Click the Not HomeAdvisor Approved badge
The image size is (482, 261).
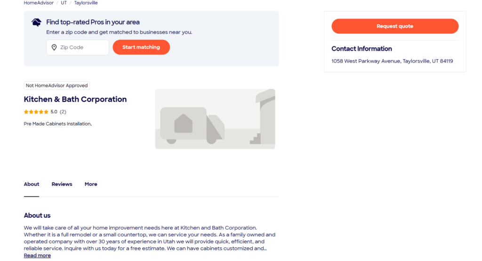pyautogui.click(x=56, y=85)
